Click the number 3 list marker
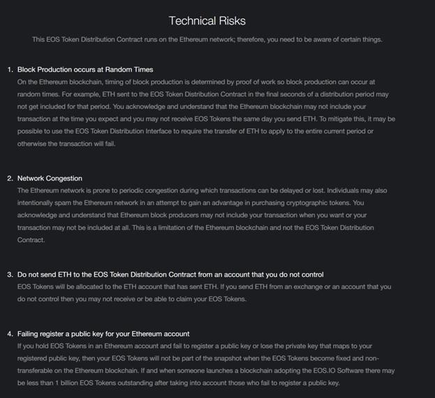The height and width of the screenshot is (398, 435). (10, 275)
